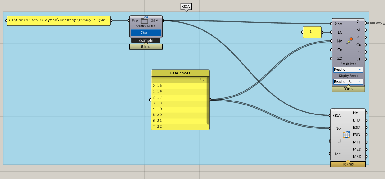
Task: Click the M3D output parameter
Action: [x=357, y=157]
